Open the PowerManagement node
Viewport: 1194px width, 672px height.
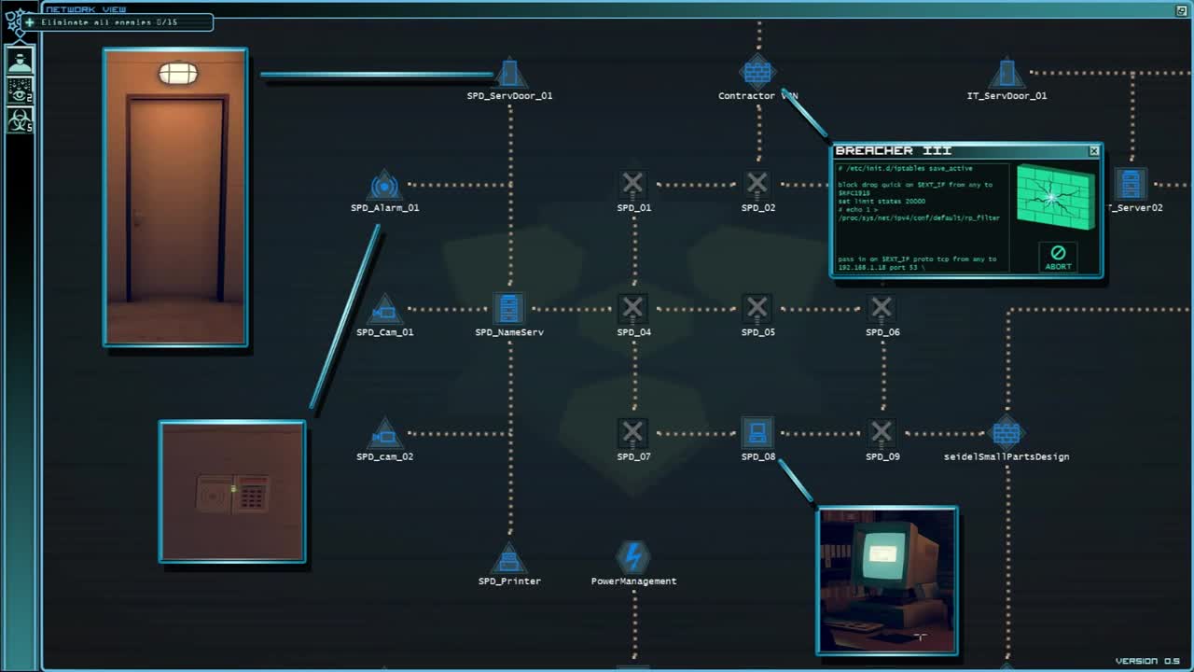[x=633, y=557]
